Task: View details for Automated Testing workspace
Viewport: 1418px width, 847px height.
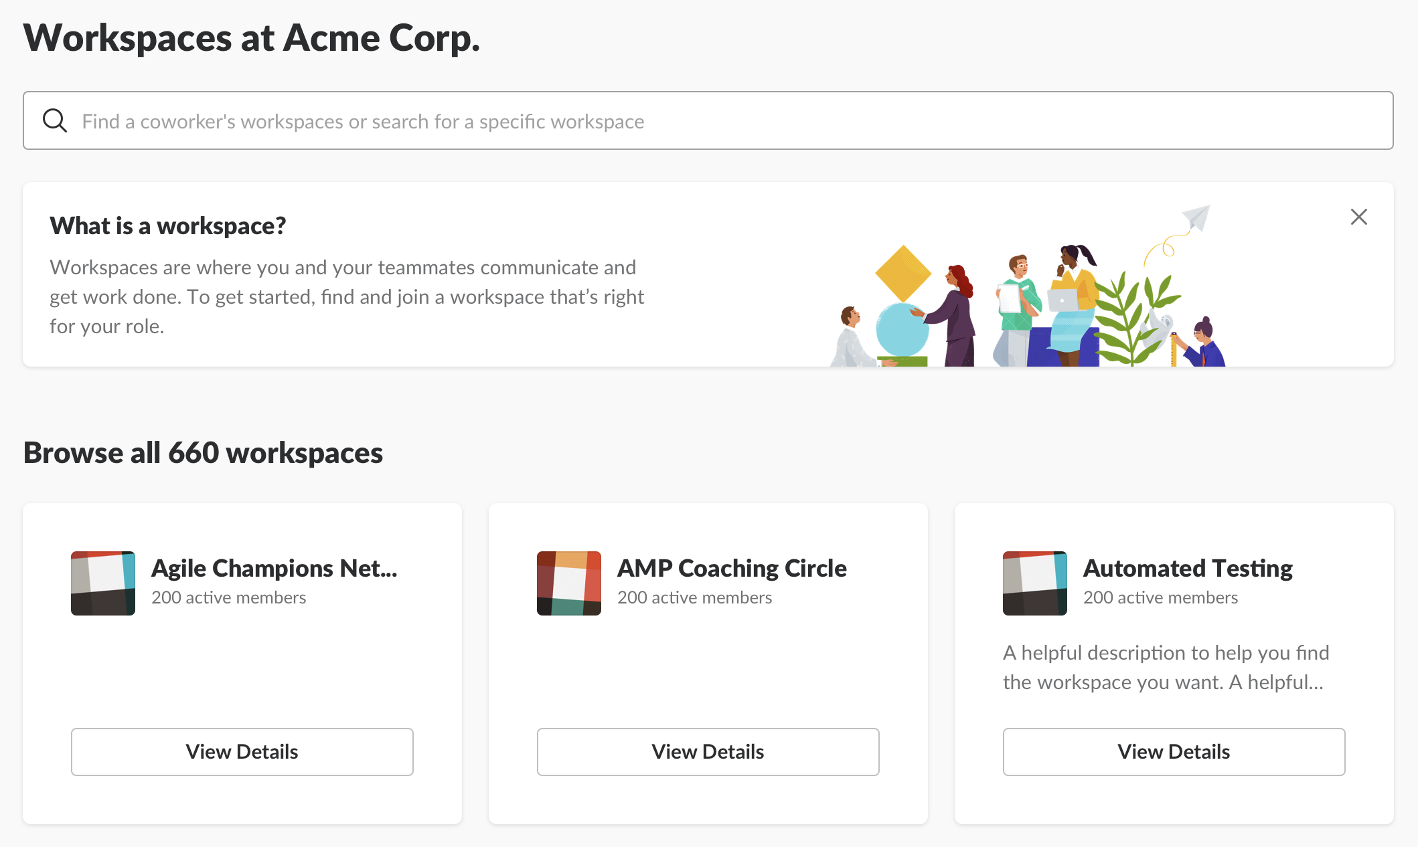Action: click(1174, 752)
